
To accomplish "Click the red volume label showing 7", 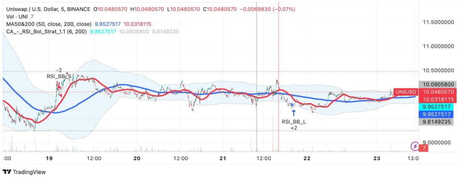I will coord(422,147).
